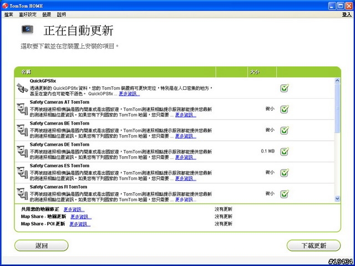Maximize the TomTom HOME window
The width and height of the screenshot is (355, 266).
pos(340,6)
